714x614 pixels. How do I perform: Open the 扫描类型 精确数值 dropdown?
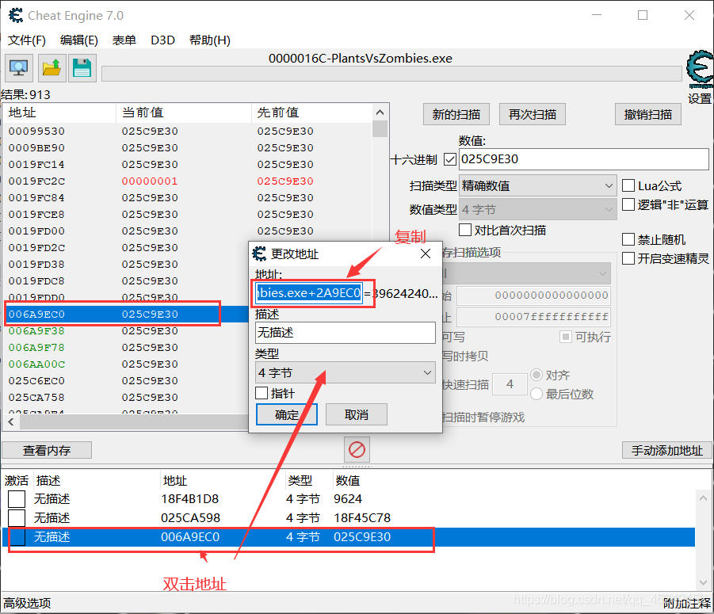pos(537,185)
